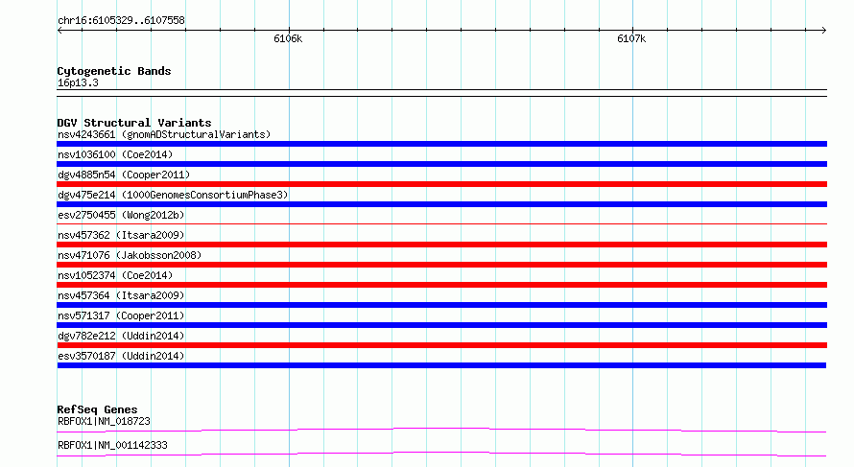Click the nsv457364 (Itsara2009) blue bar
The height and width of the screenshot is (467, 854).
pos(441,305)
